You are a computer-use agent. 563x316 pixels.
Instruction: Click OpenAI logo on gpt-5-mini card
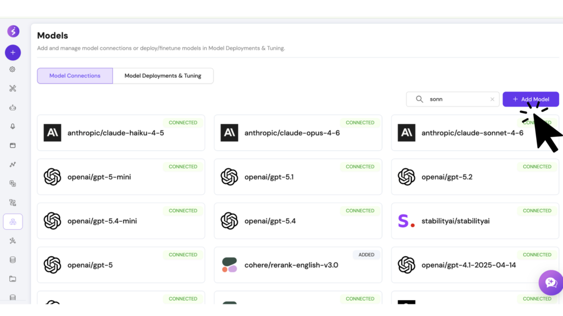point(52,177)
